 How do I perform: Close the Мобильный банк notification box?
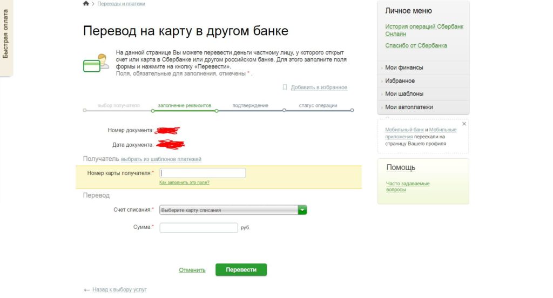(464, 124)
